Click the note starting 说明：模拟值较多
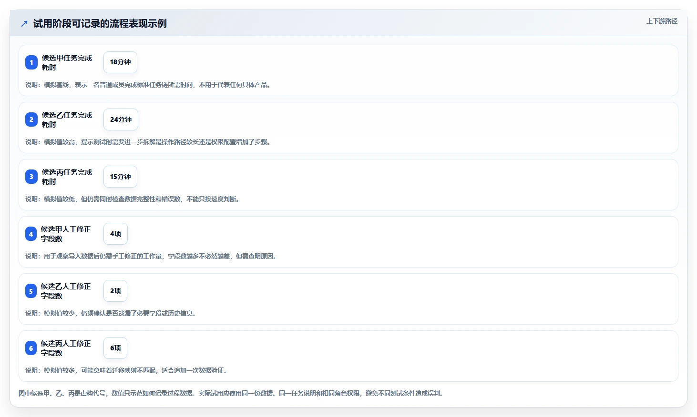697x417 pixels. coord(127,370)
